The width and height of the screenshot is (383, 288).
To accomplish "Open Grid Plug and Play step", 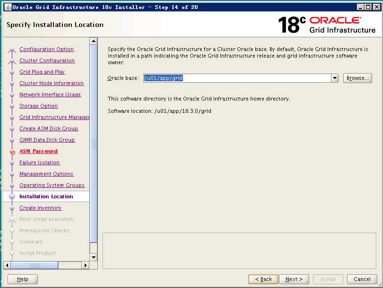I will point(42,72).
